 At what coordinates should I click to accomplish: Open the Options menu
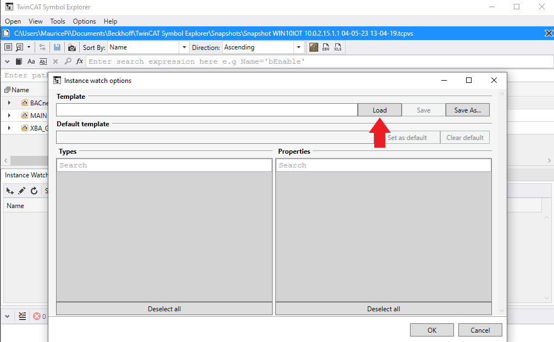point(84,21)
